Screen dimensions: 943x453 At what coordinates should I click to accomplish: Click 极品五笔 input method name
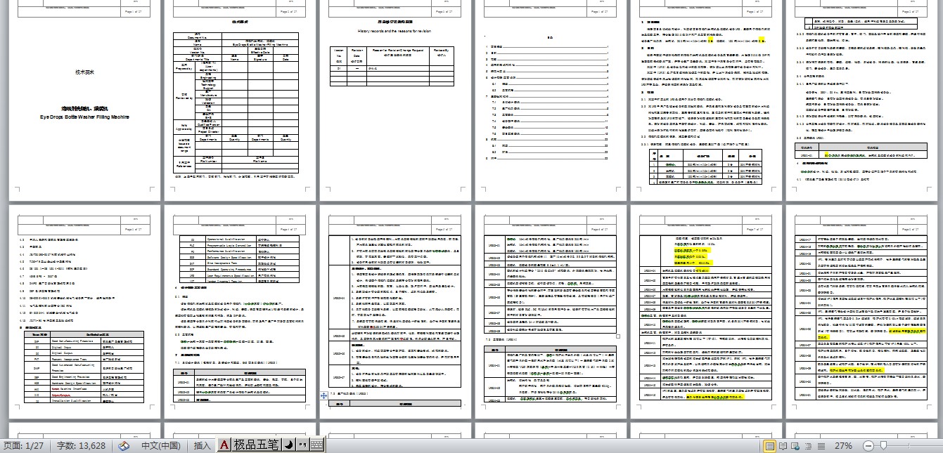256,445
